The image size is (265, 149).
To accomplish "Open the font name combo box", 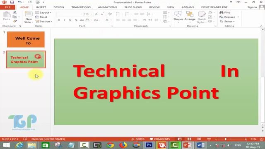I will (69, 14).
